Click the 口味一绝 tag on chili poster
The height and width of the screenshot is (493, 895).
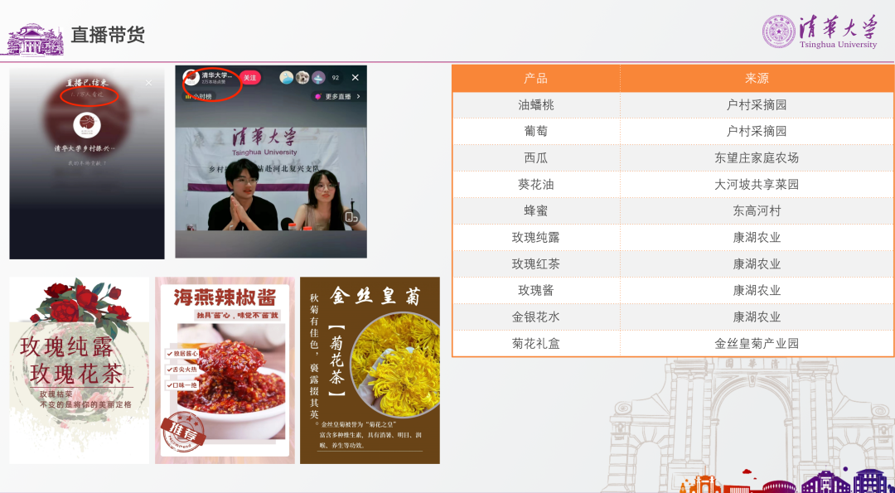[x=182, y=386]
